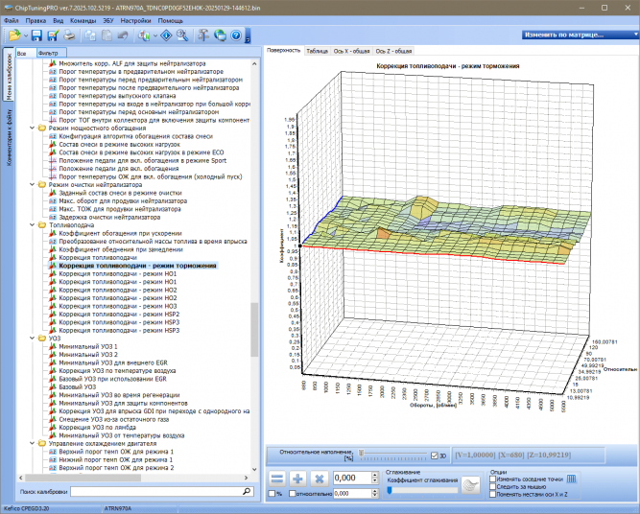The width and height of the screenshot is (640, 514).
Task: Click the multiply value X button
Action: [320, 479]
